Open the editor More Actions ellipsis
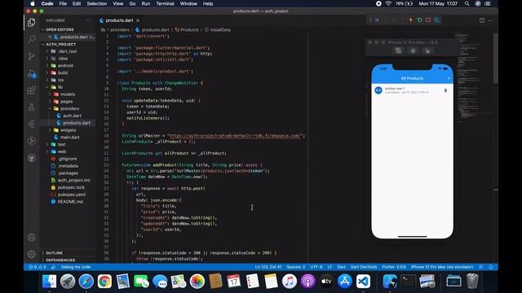 (x=490, y=20)
